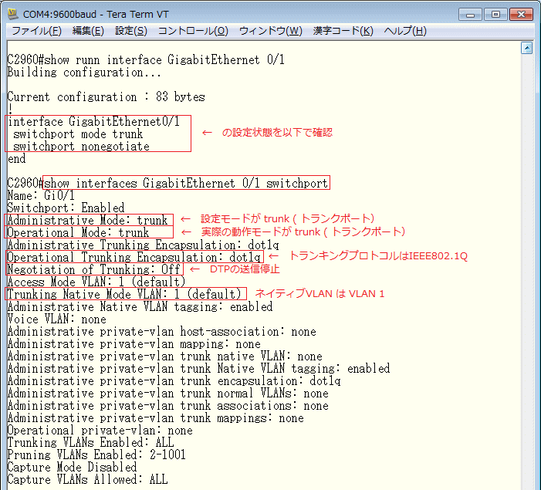
Task: Click the 'switchport mode trunk' config line
Action: click(78, 133)
